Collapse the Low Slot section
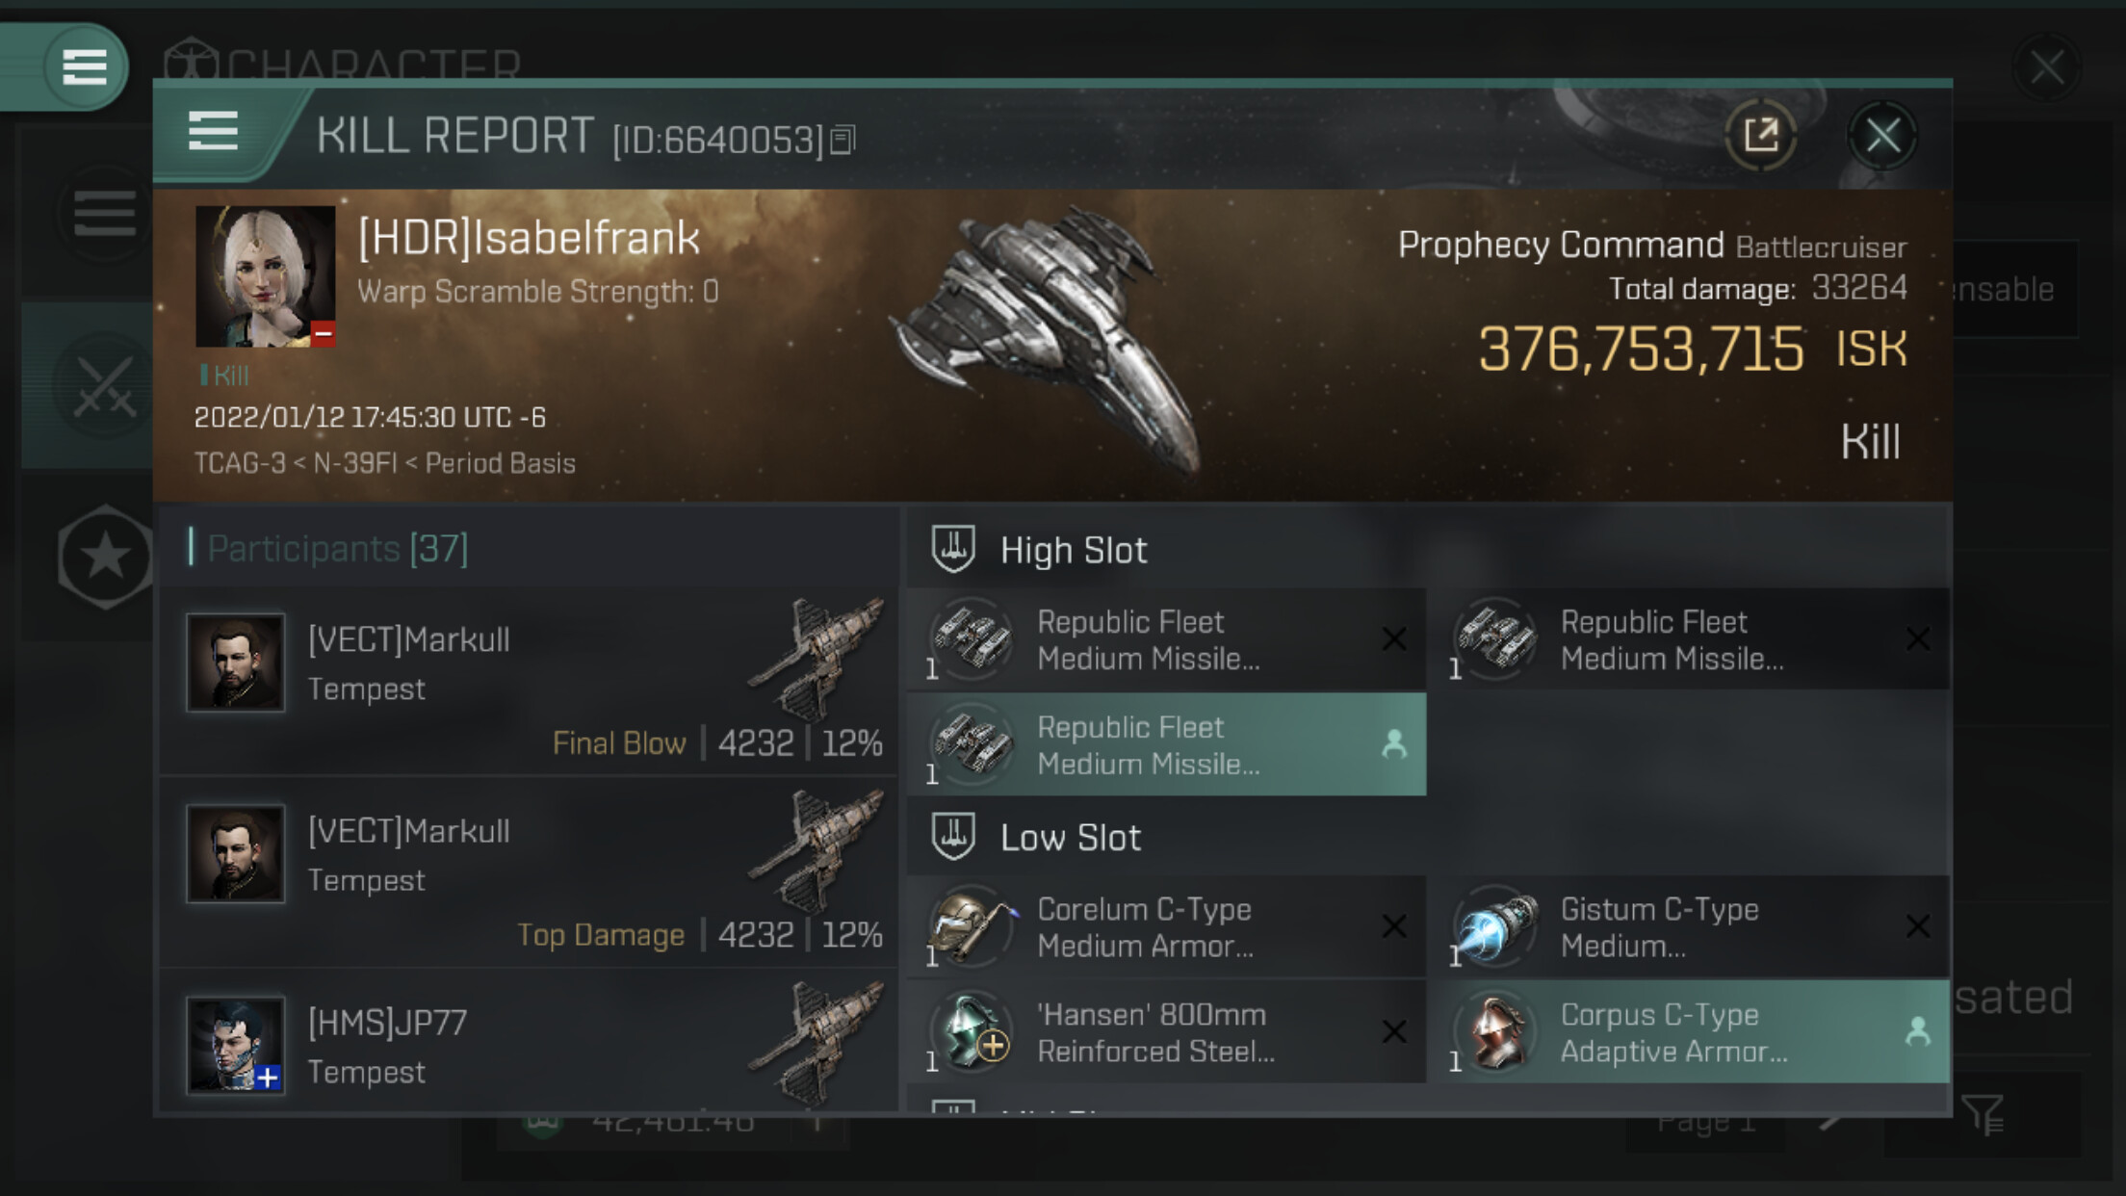 [1069, 838]
